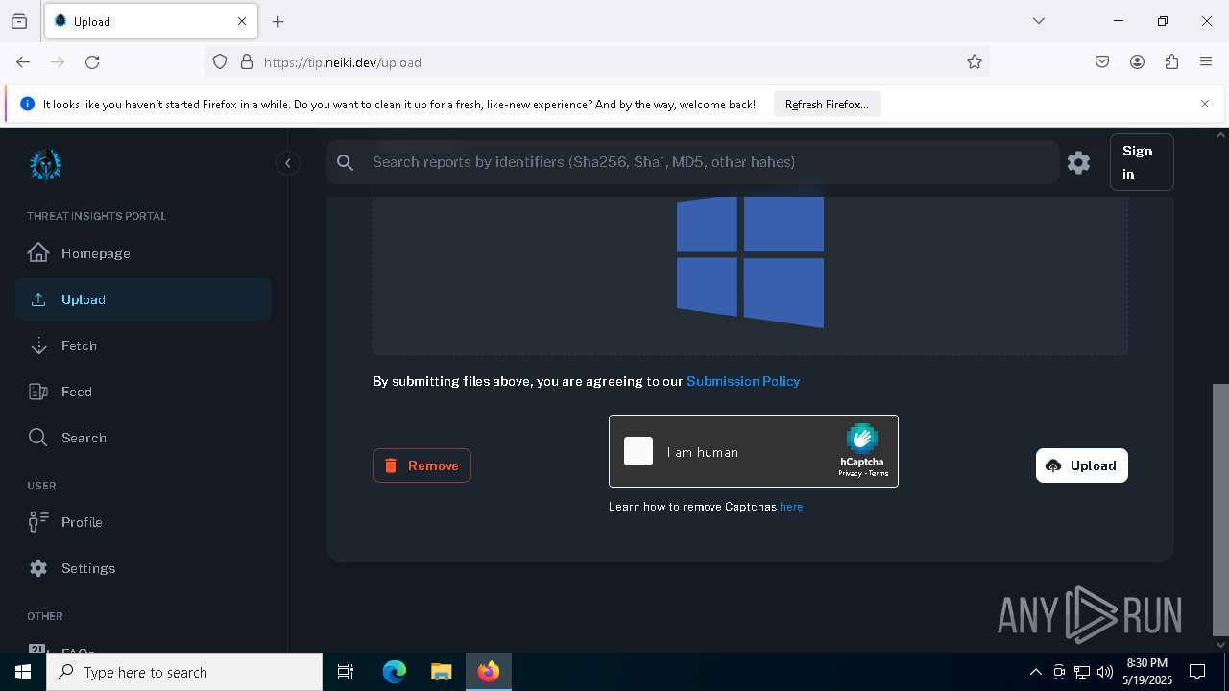Click the notification info icon
This screenshot has height=691, width=1229.
point(27,105)
